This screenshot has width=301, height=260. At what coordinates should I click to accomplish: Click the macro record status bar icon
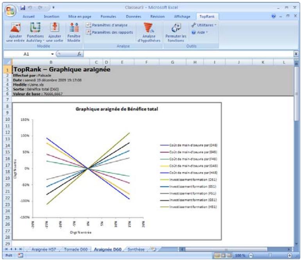tap(20, 256)
